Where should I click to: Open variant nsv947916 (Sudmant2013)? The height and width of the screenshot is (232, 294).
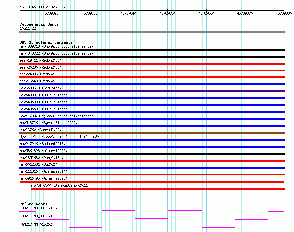43,144
